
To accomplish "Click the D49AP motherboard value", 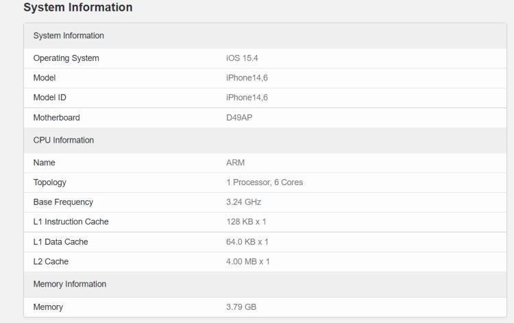I will pyautogui.click(x=241, y=117).
